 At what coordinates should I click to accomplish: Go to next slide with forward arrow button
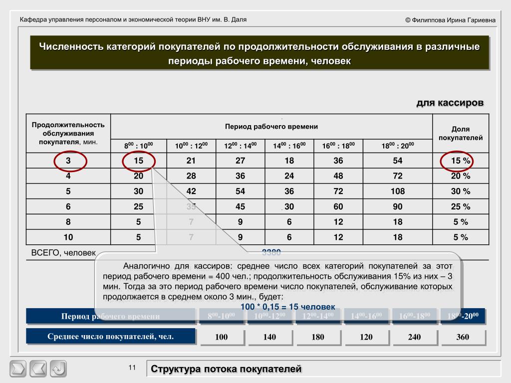pyautogui.click(x=18, y=369)
